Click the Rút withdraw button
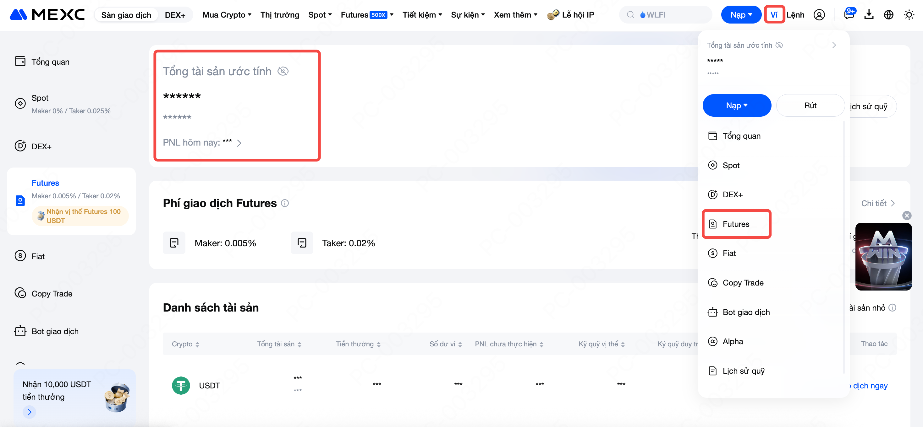 click(810, 105)
